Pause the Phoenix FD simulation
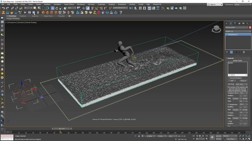The width and height of the screenshot is (252, 141). pyautogui.click(x=30, y=13)
